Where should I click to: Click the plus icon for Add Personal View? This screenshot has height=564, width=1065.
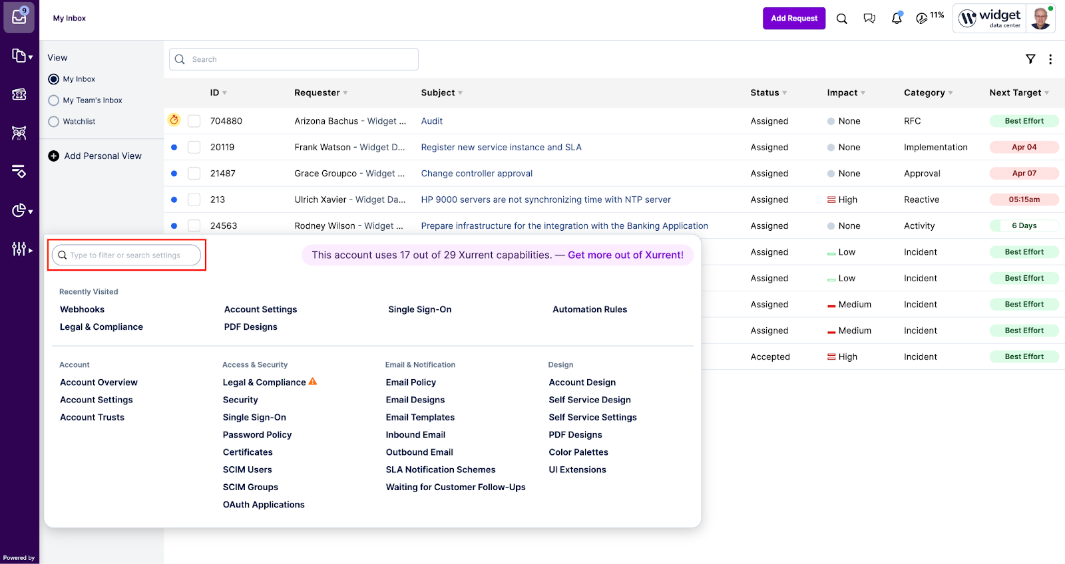tap(54, 156)
